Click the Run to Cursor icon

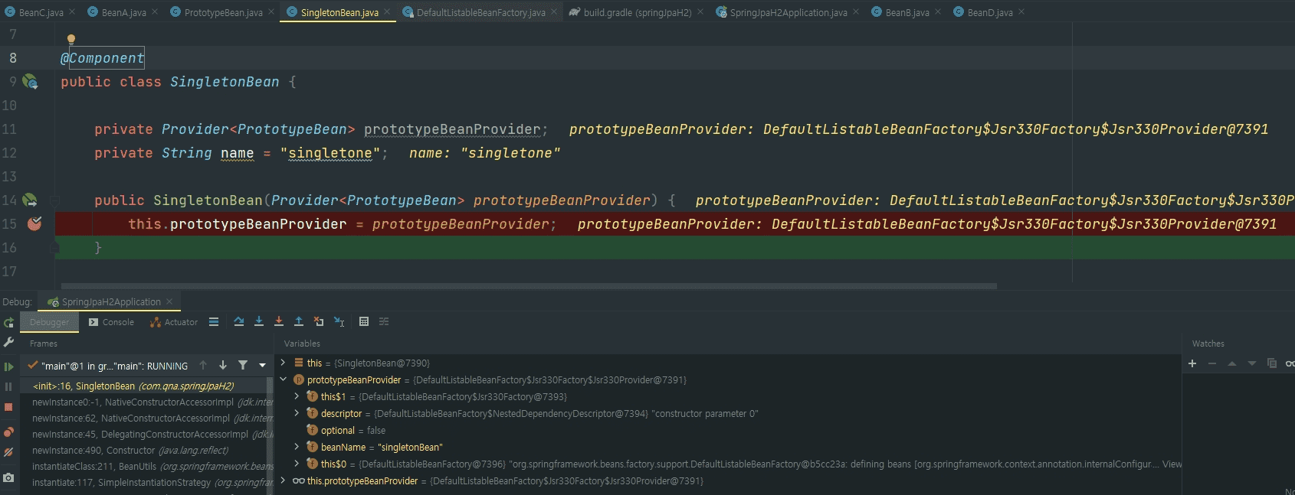339,322
